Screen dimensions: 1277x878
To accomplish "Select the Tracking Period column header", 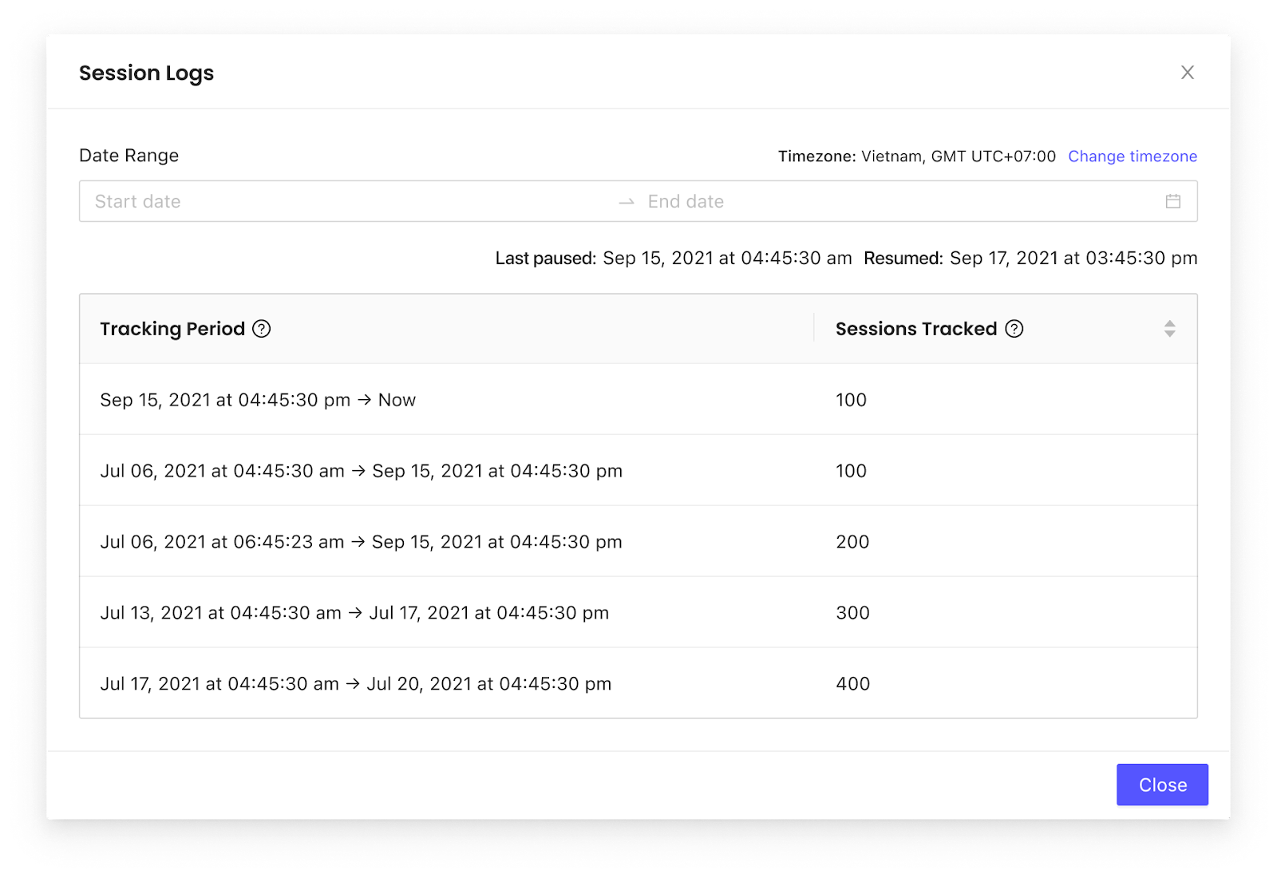I will [x=447, y=329].
